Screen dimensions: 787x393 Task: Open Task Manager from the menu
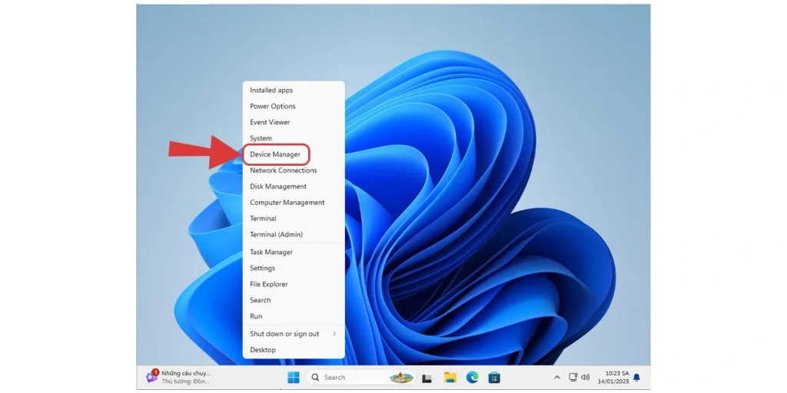pos(271,252)
